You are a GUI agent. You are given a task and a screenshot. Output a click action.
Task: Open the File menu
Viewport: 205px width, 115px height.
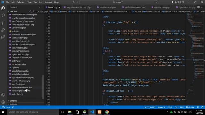coord(7,2)
